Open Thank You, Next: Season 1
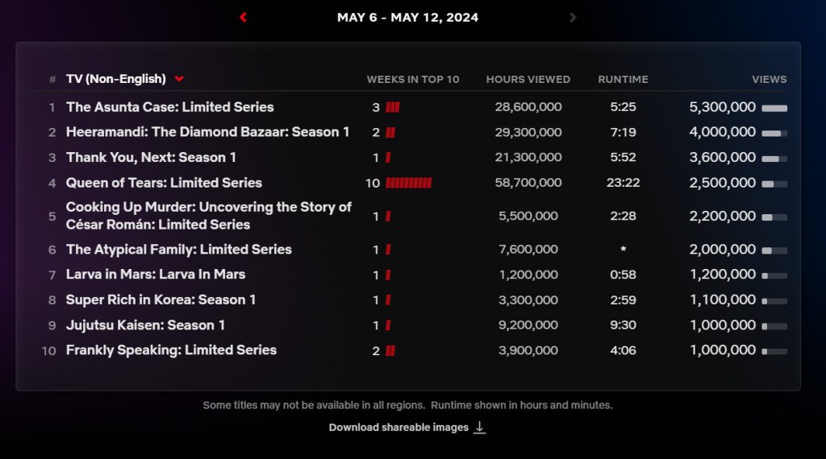This screenshot has height=459, width=826. (x=151, y=157)
